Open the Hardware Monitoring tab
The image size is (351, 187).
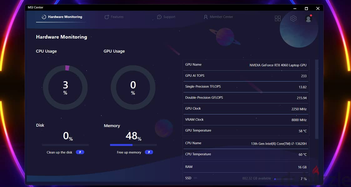[62, 17]
